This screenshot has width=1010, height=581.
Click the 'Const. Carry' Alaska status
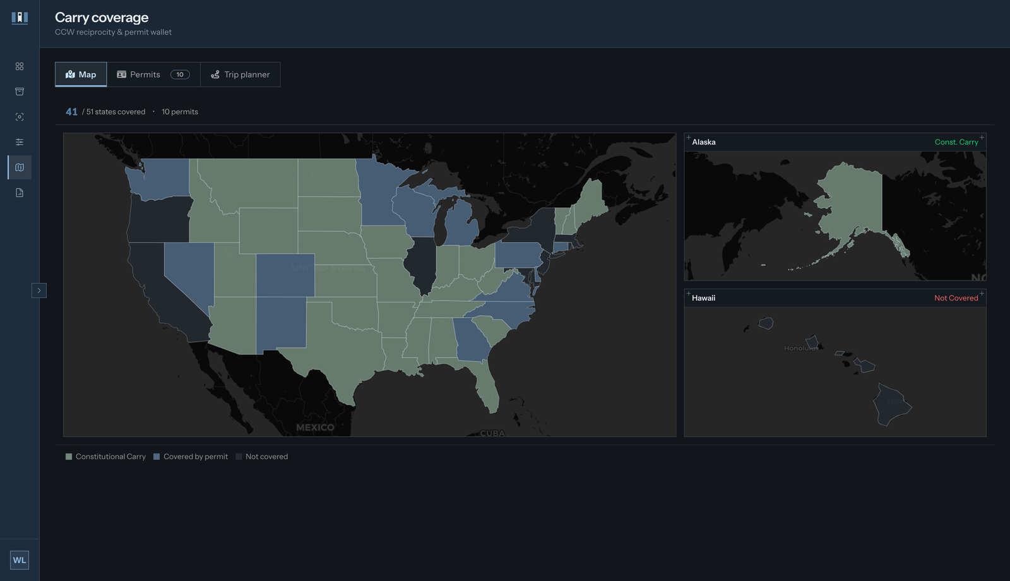pyautogui.click(x=956, y=142)
